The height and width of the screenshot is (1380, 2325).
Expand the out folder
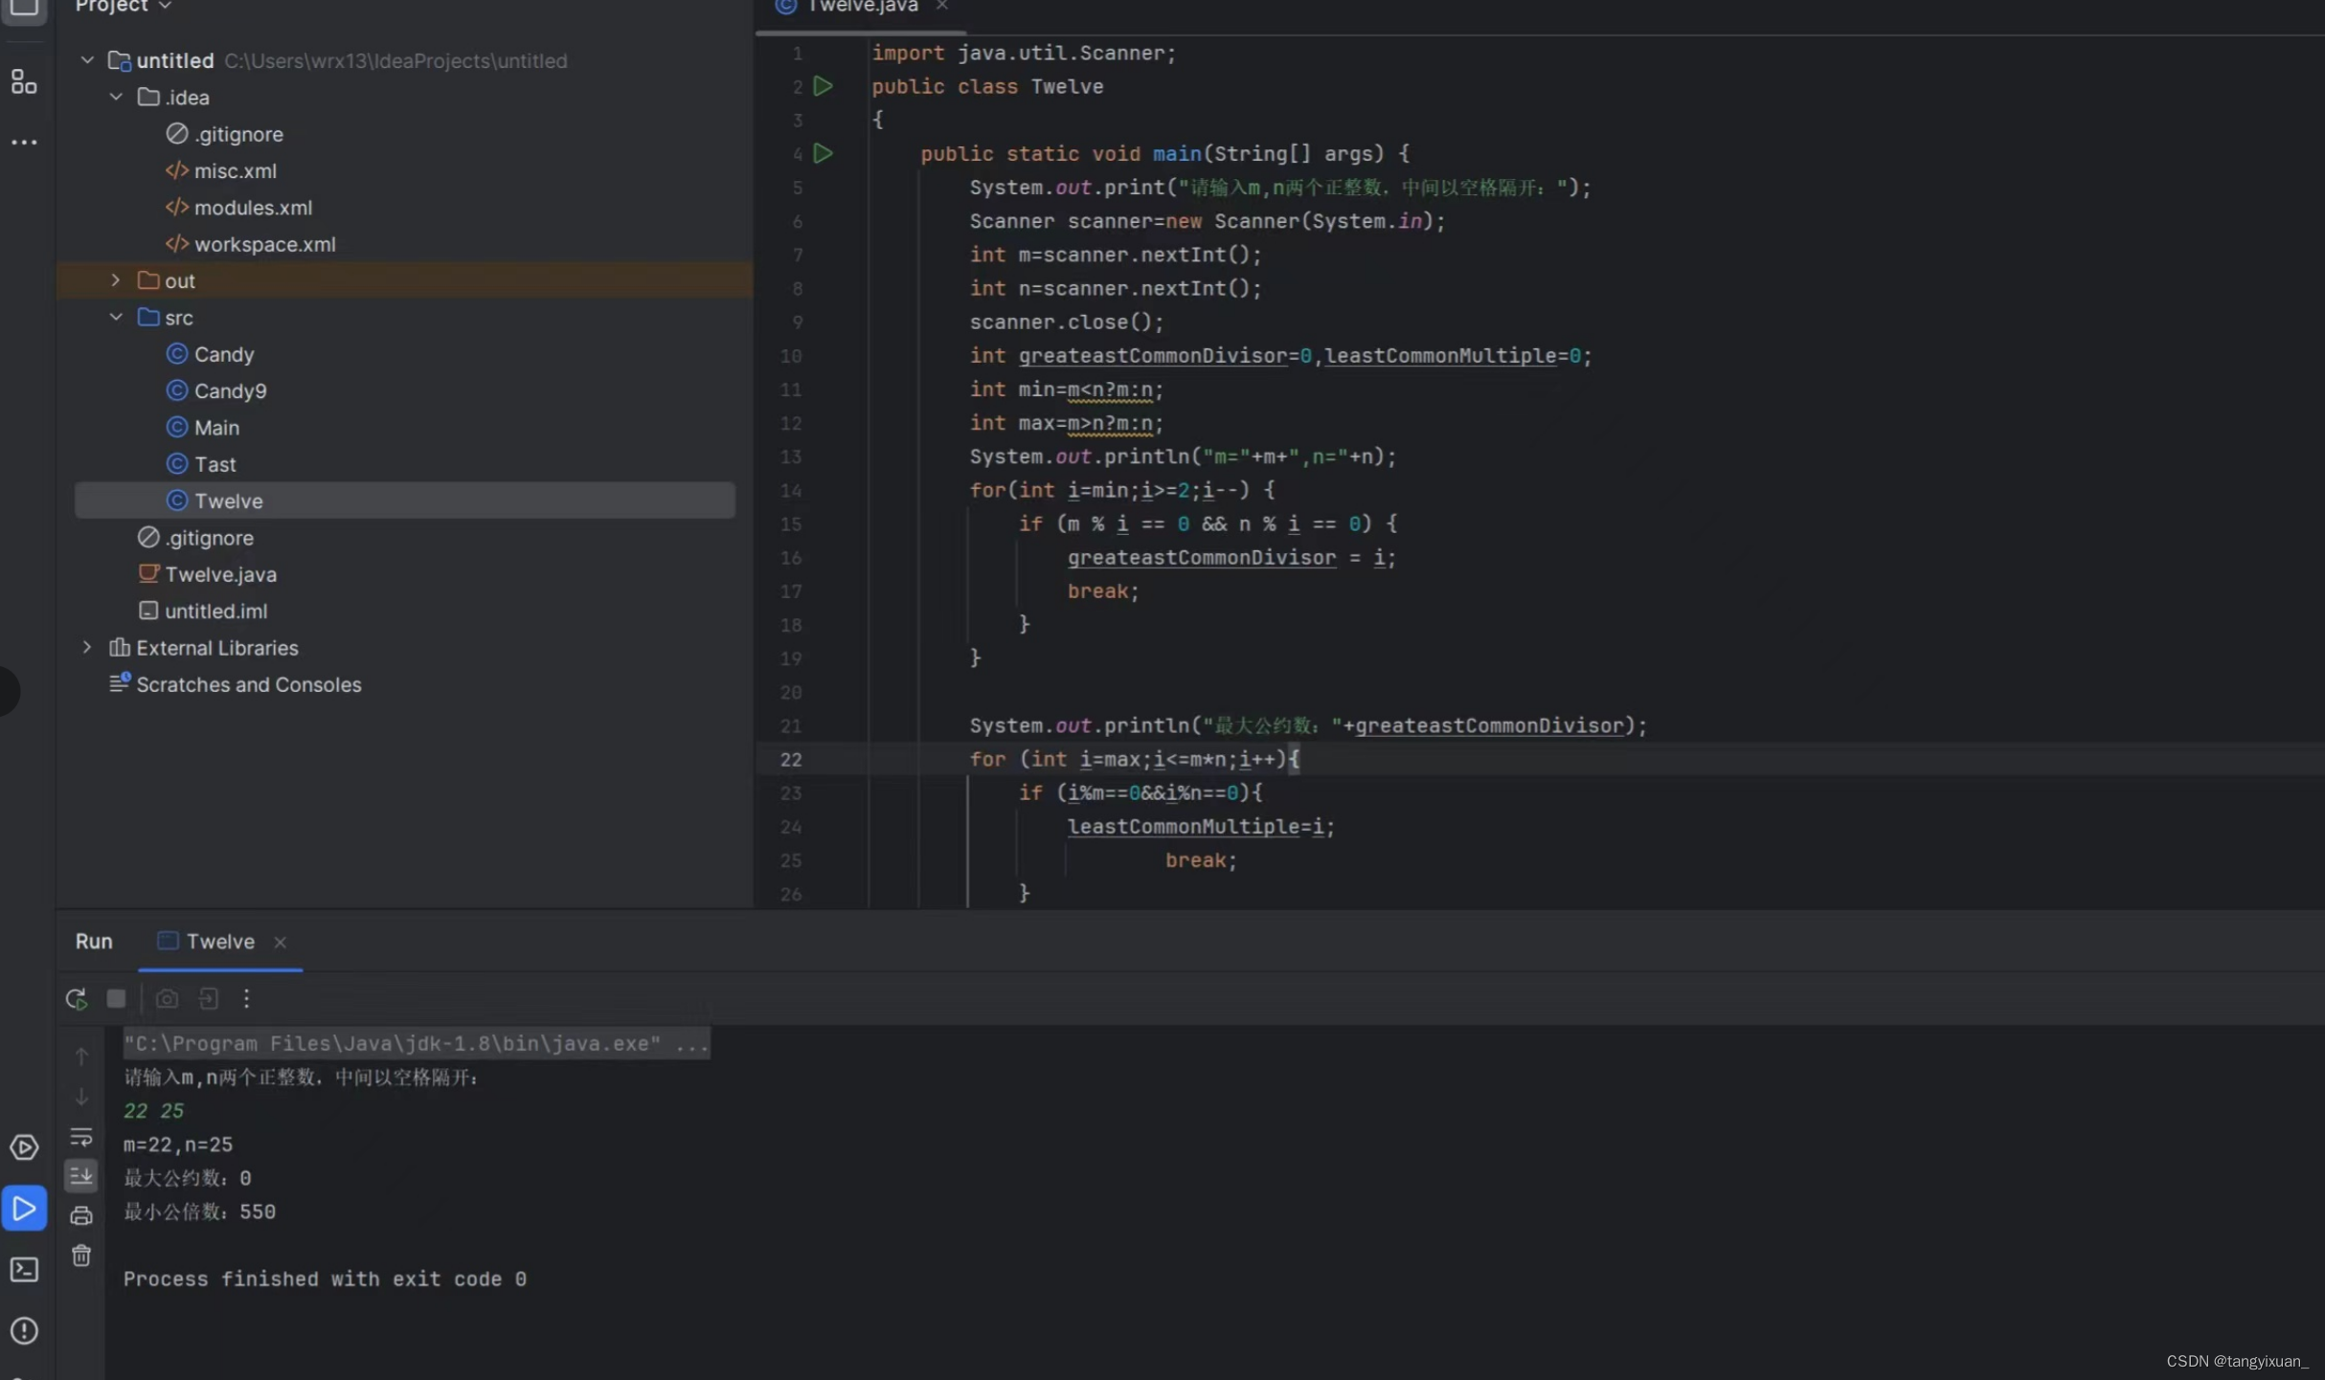116,280
